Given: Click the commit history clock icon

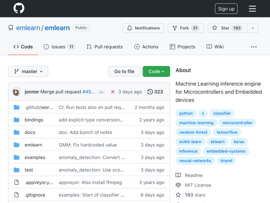Looking at the screenshot, I should point(150,92).
